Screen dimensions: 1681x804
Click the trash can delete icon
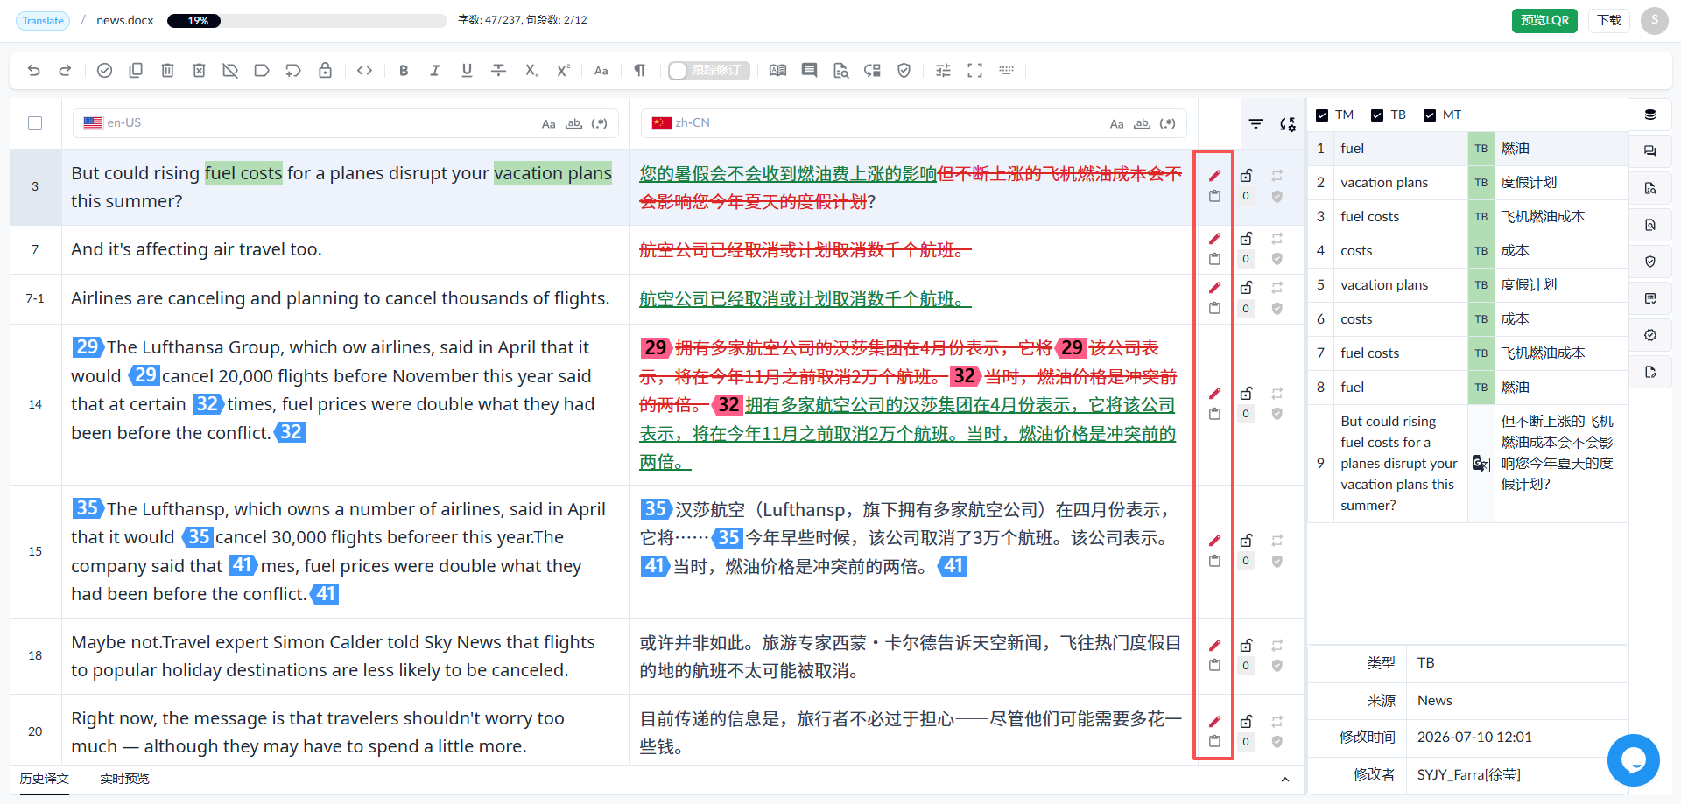tap(167, 71)
